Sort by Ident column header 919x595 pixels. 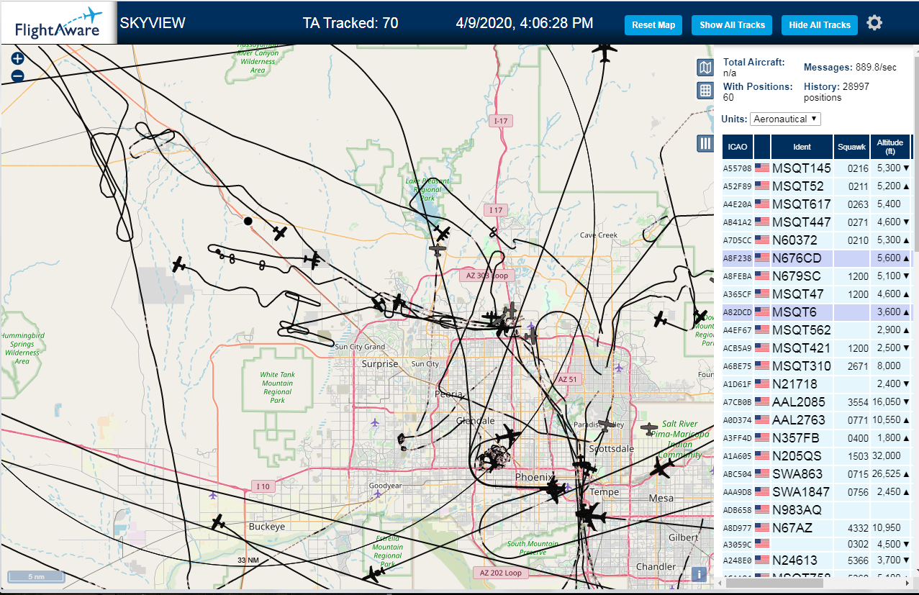tap(802, 147)
